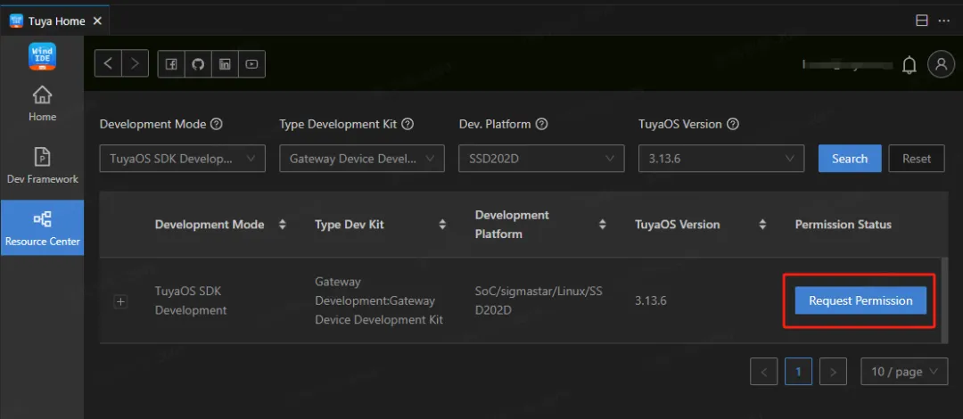
Task: Click help icon next to Type Development Kit
Action: pos(407,124)
